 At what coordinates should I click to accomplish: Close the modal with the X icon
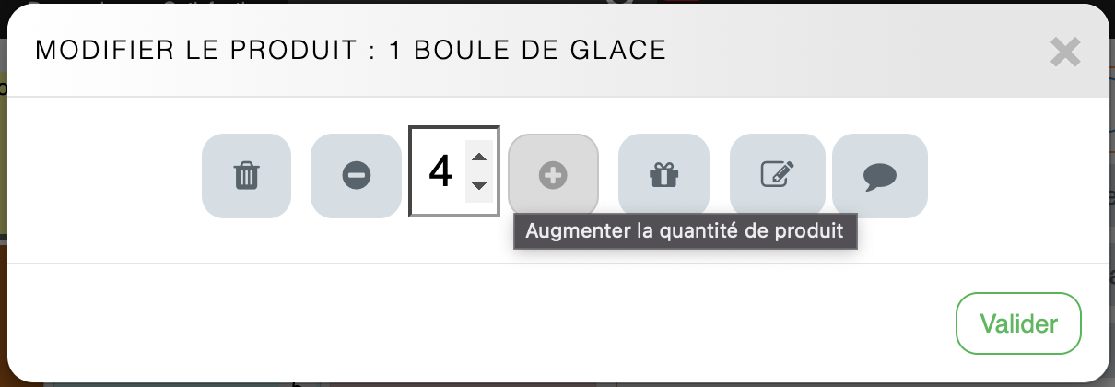[1065, 53]
